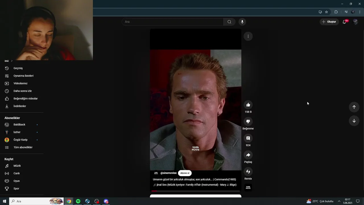The height and width of the screenshot is (205, 364).
Task: Start voice search with the microphone
Action: tap(242, 22)
